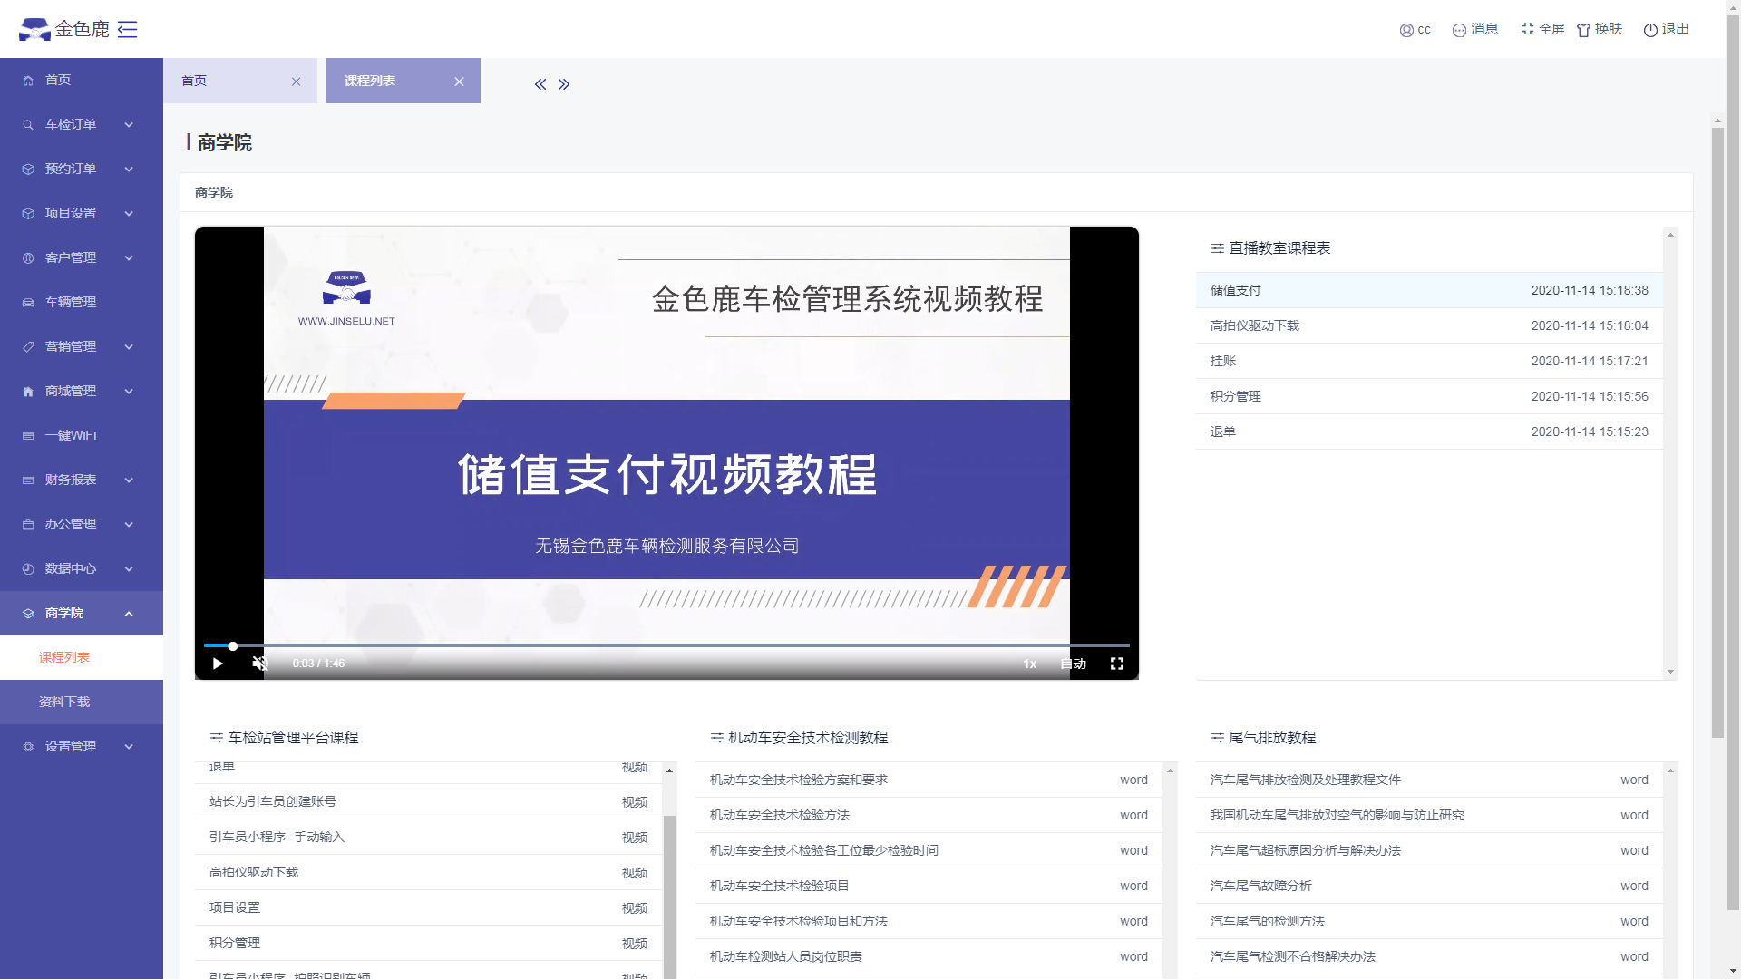
Task: Close the 课程列表 tab
Action: click(460, 82)
